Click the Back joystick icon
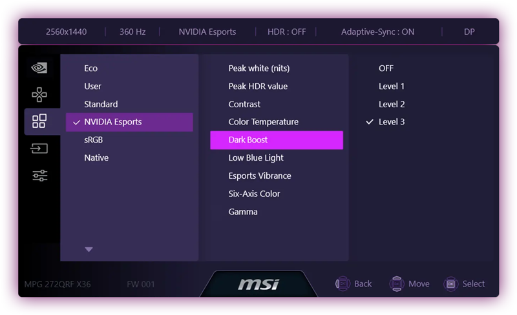This screenshot has width=517, height=315. point(343,284)
